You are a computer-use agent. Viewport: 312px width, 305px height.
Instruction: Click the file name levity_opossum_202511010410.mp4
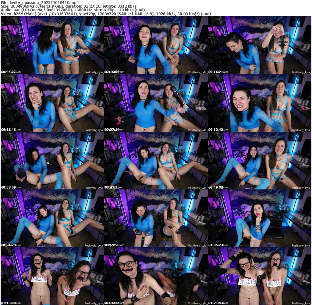(44, 2)
